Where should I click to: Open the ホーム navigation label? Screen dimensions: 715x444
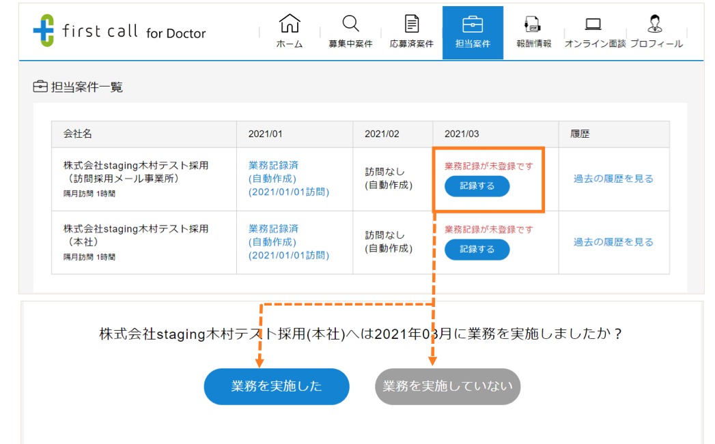pyautogui.click(x=290, y=44)
